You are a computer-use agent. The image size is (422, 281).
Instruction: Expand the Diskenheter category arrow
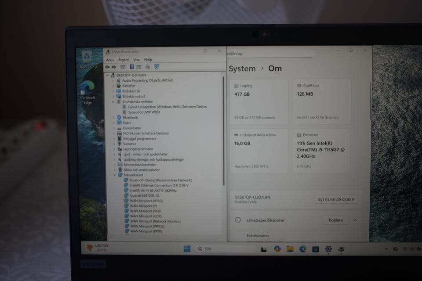click(114, 128)
